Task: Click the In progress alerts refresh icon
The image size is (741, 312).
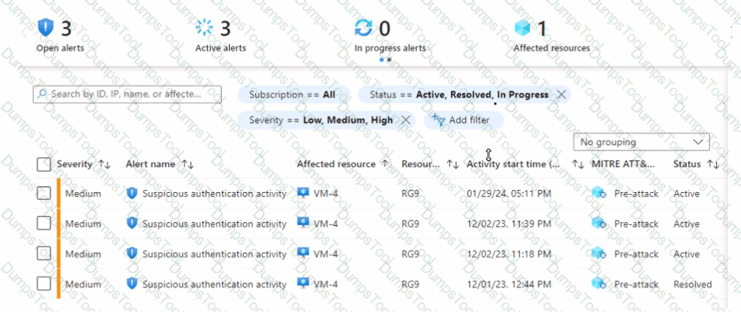Action: pos(363,28)
